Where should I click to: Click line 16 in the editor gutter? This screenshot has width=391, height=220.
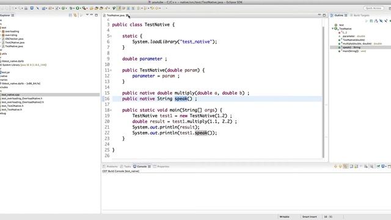[107, 99]
